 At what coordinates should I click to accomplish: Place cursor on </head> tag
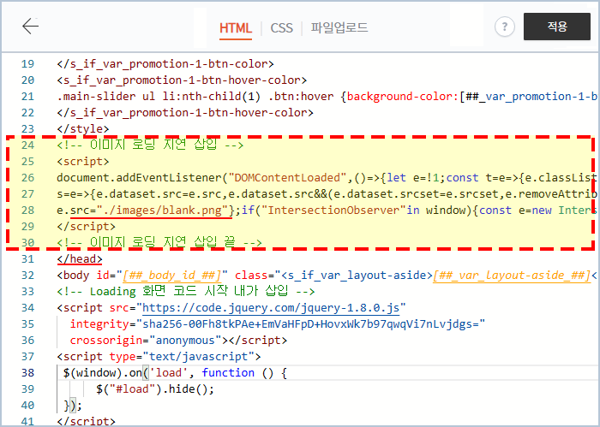(80, 259)
